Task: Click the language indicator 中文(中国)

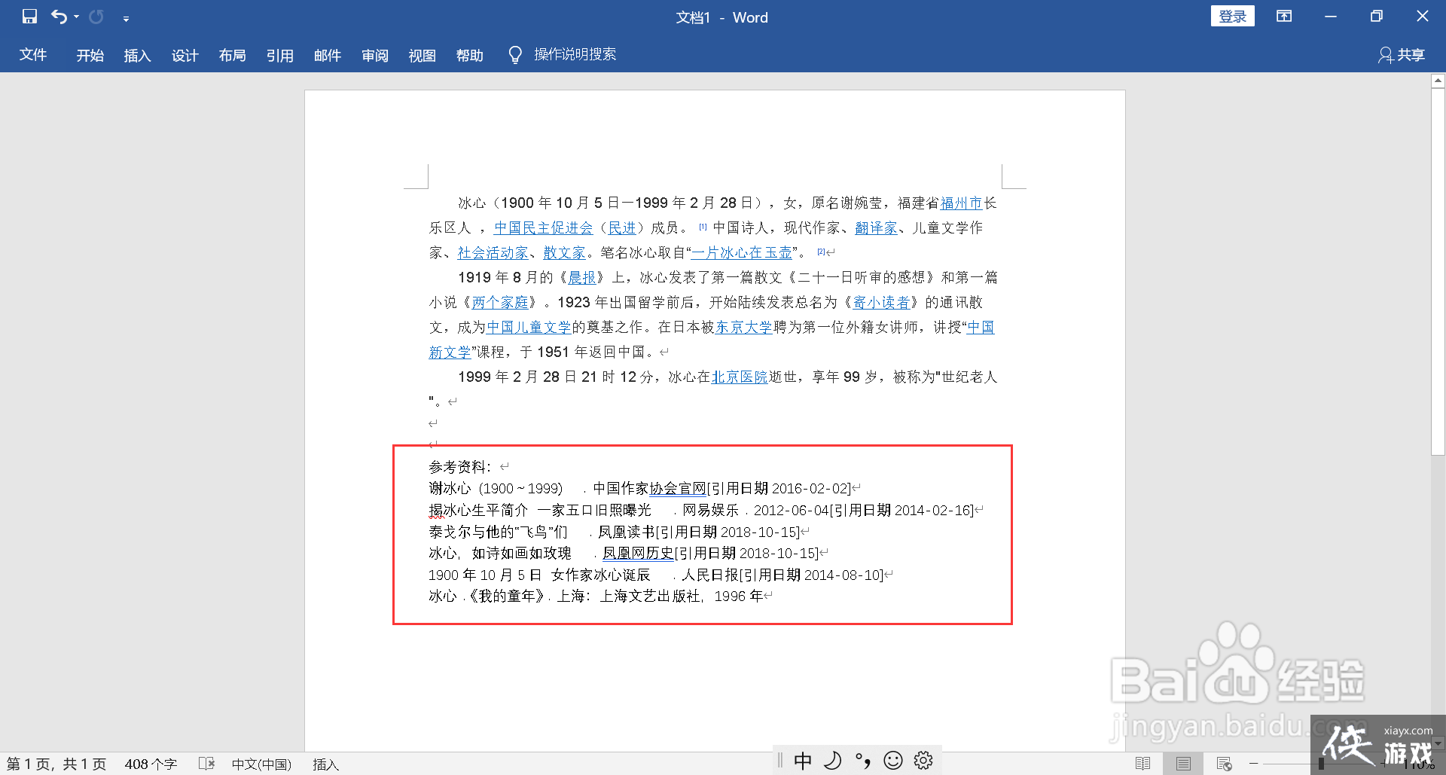Action: [261, 764]
